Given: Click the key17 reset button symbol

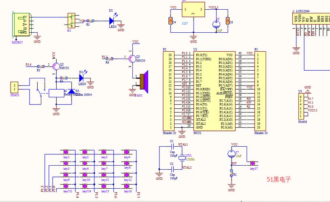Looking at the screenshot, I should pos(252,163).
